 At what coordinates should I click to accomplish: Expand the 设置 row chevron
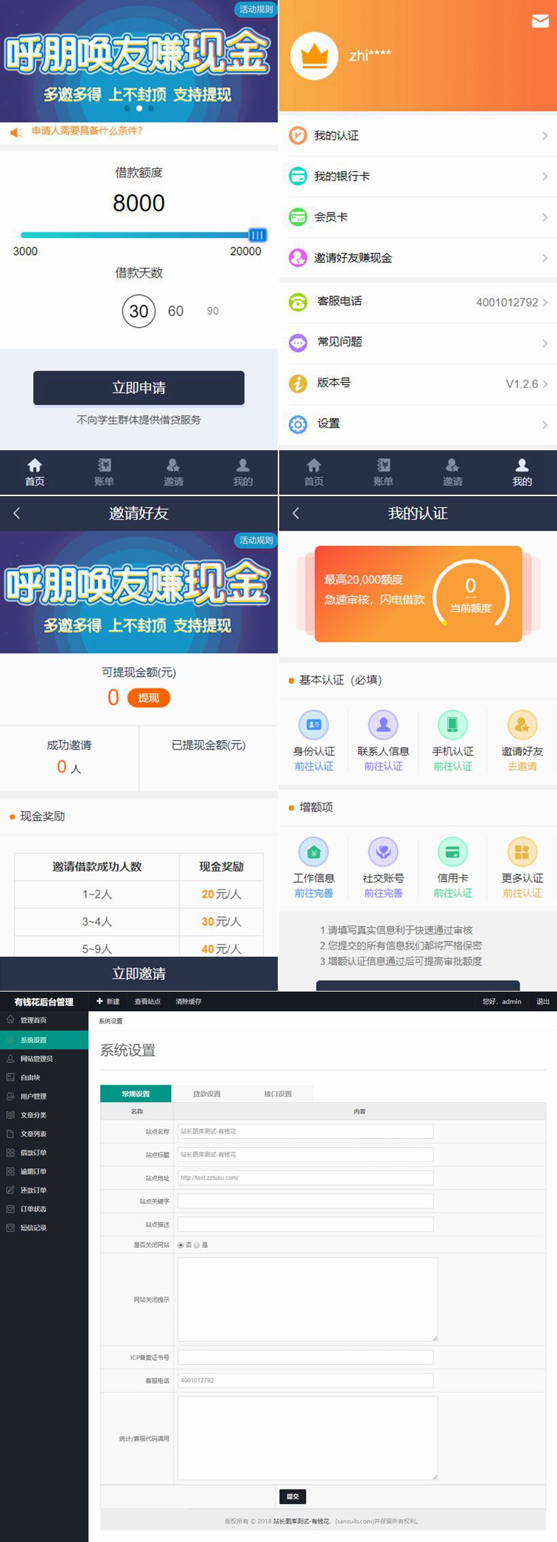(x=545, y=425)
